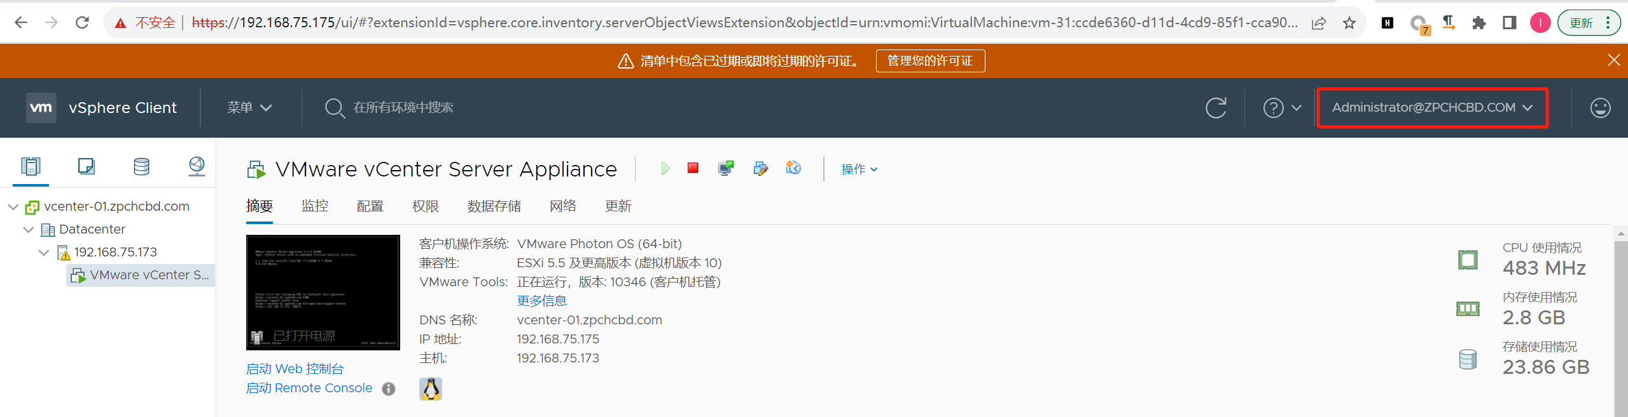The width and height of the screenshot is (1628, 417).
Task: Open the Storage inventory view icon
Action: tap(141, 167)
